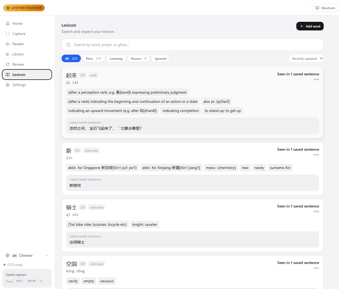This screenshot has height=289, width=339.
Task: Click the 'also pr. [qi3lai5]' gloss chip
Action: point(217,101)
